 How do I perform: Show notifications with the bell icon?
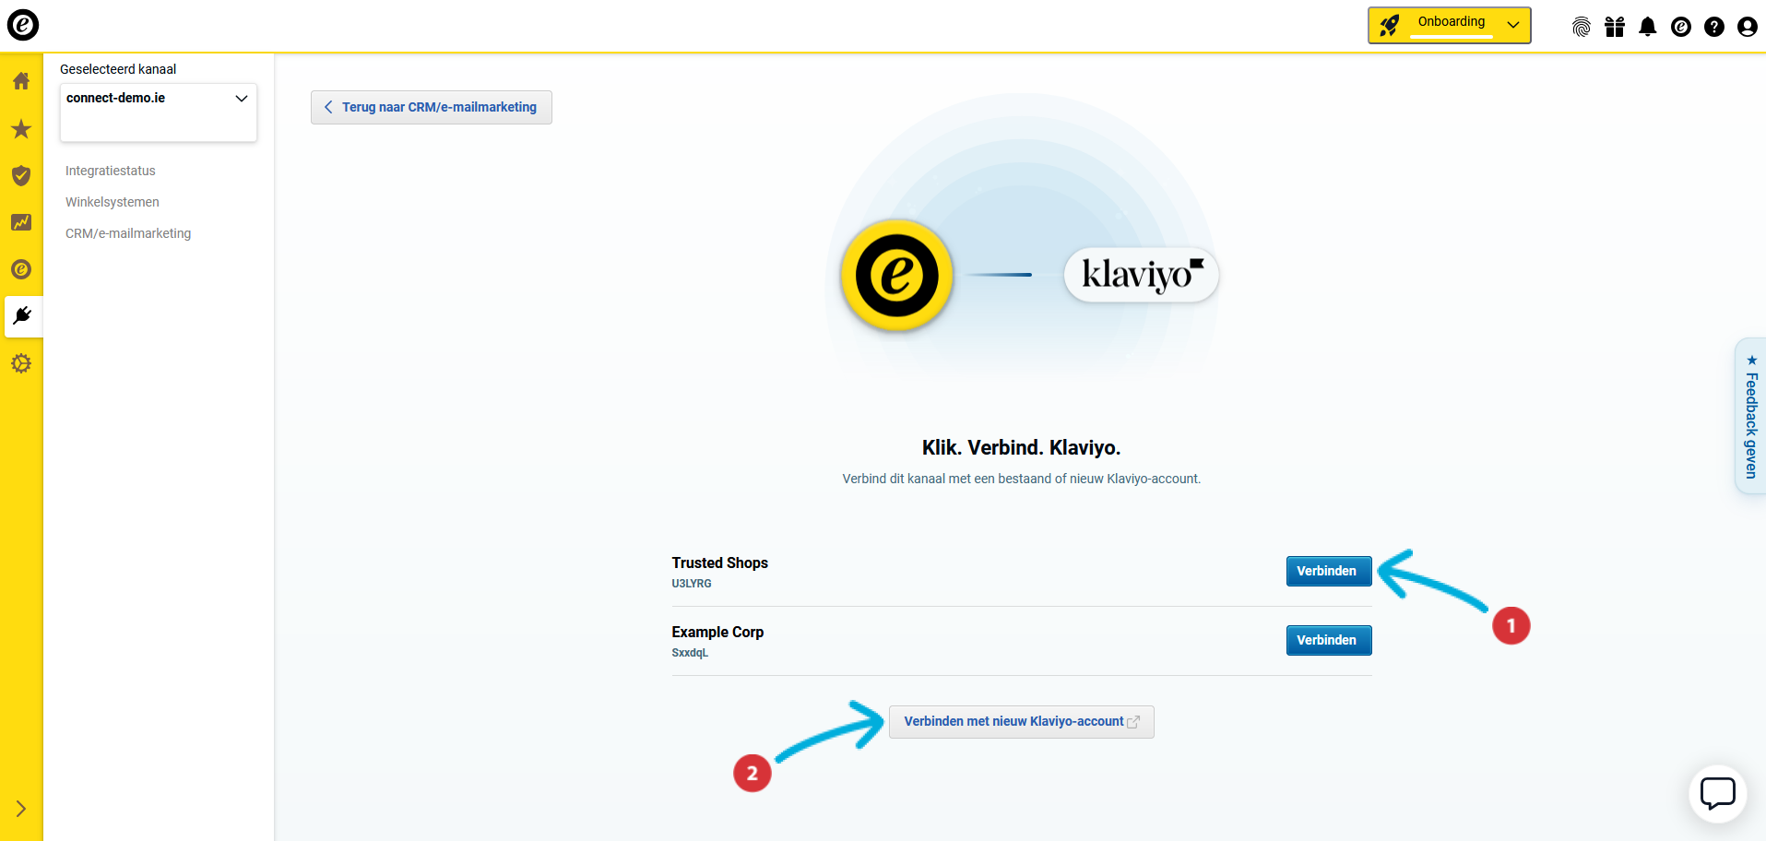1648,27
